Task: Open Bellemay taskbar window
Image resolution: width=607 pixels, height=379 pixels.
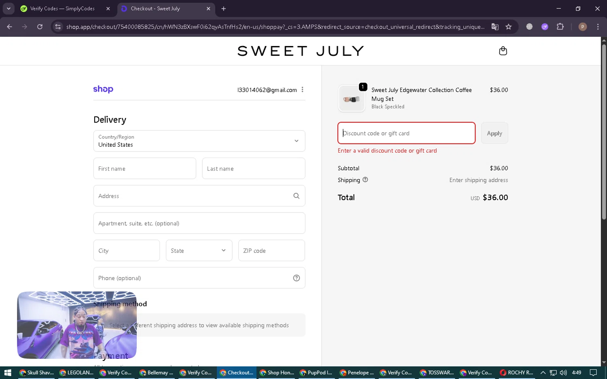Action: tap(157, 373)
